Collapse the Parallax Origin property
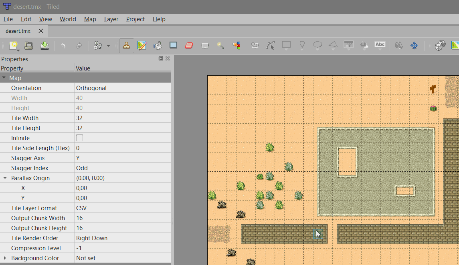The width and height of the screenshot is (459, 265). click(x=5, y=178)
